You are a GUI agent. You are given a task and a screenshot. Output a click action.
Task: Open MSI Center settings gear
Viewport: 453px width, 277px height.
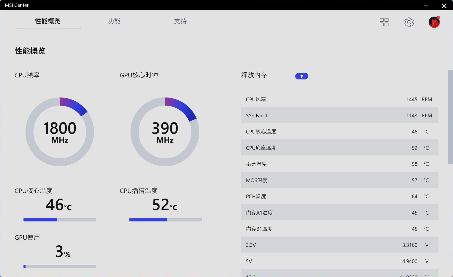(409, 22)
